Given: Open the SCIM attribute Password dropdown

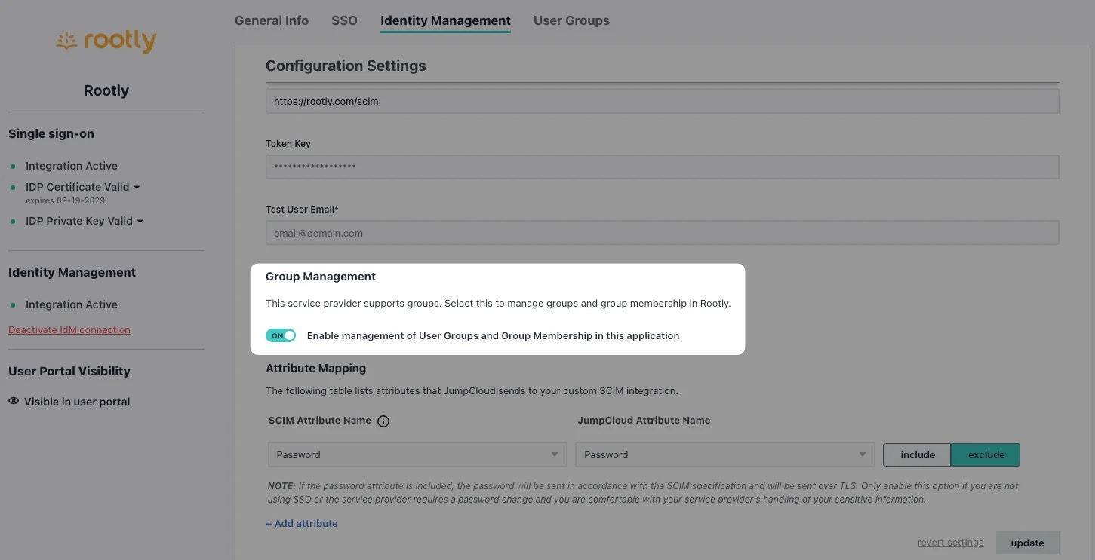Looking at the screenshot, I should click(417, 454).
